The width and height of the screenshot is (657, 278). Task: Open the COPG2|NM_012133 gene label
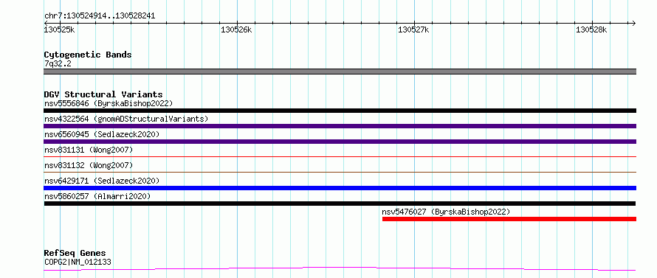pos(78,262)
